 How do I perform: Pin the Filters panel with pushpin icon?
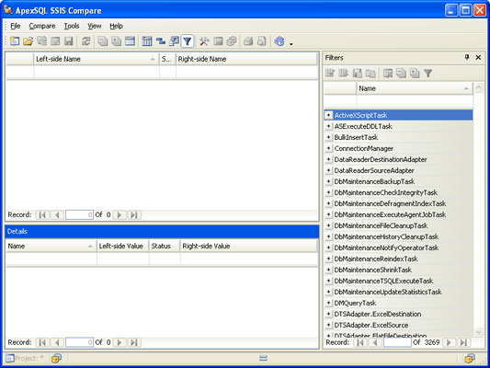(467, 57)
